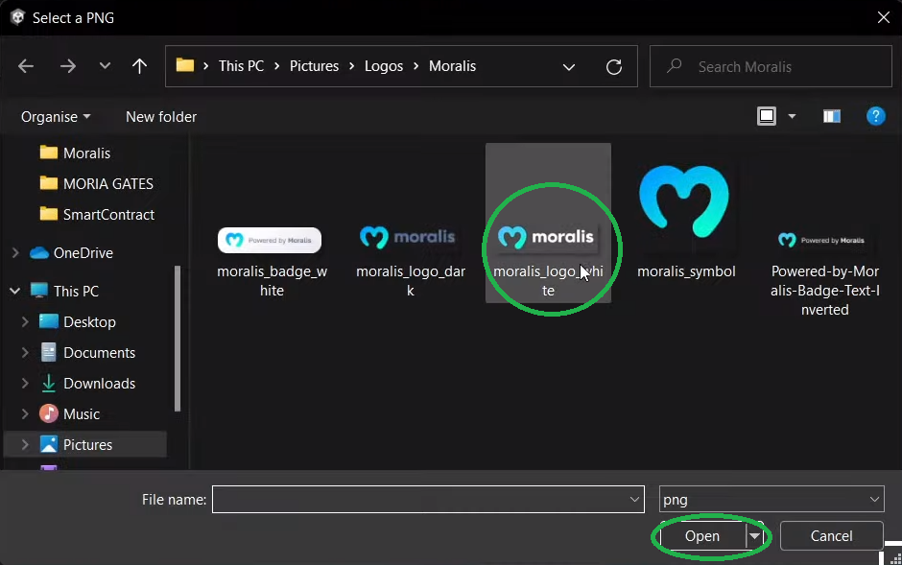Viewport: 902px width, 565px height.
Task: Click Logos in the breadcrumb path
Action: pyautogui.click(x=384, y=66)
